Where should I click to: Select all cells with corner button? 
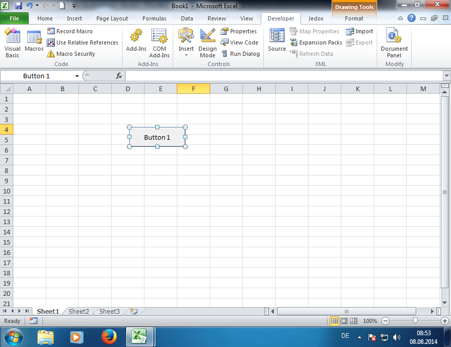click(x=7, y=89)
